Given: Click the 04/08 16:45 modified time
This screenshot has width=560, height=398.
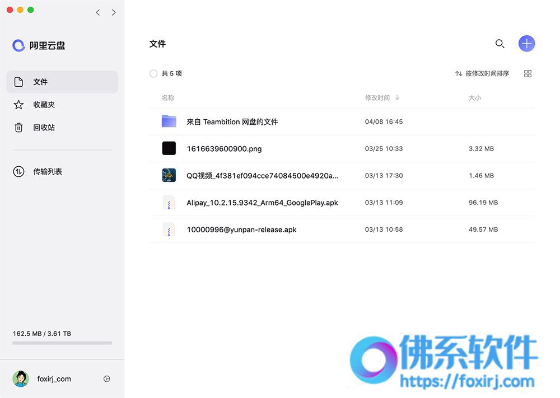Looking at the screenshot, I should (384, 121).
